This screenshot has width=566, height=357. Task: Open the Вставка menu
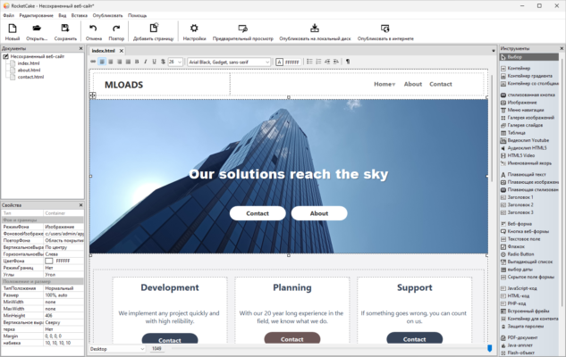point(80,15)
